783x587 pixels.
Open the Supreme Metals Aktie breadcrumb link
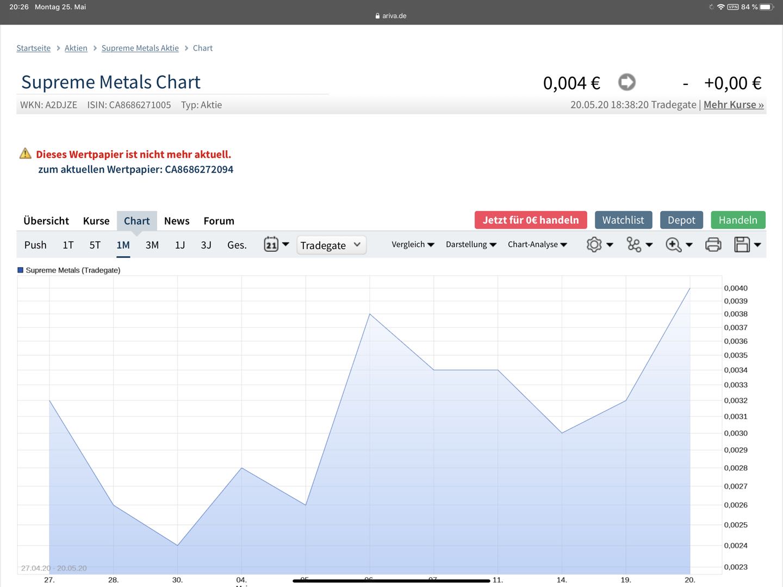pyautogui.click(x=140, y=48)
